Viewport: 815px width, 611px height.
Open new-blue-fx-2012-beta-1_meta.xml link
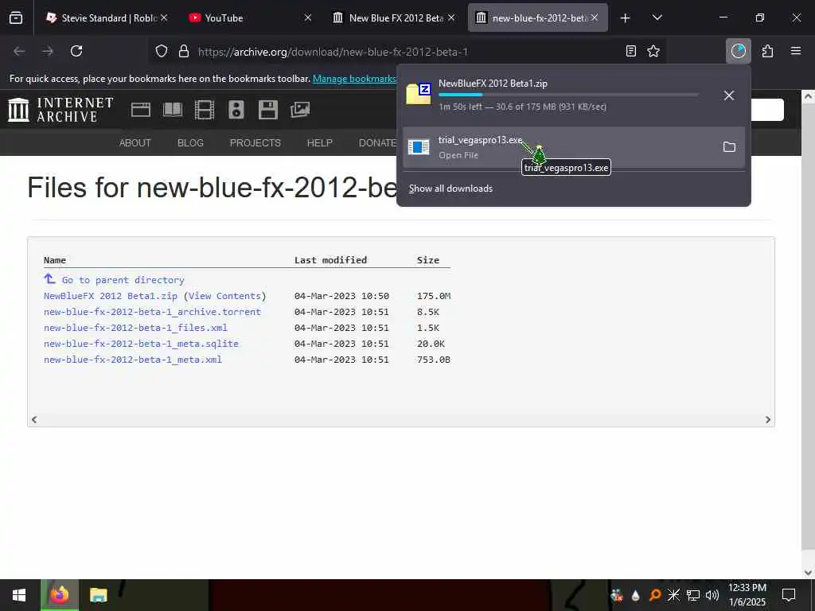pos(133,360)
